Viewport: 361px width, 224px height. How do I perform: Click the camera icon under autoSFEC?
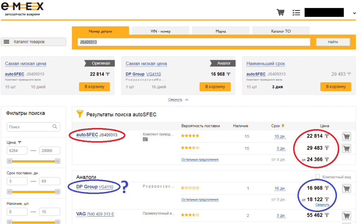[x=145, y=139]
